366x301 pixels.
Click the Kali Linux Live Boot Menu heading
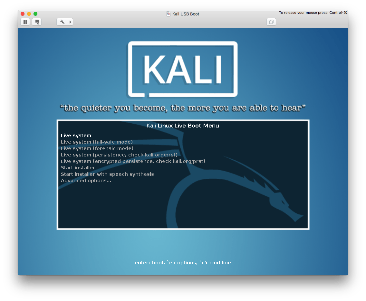(x=183, y=126)
